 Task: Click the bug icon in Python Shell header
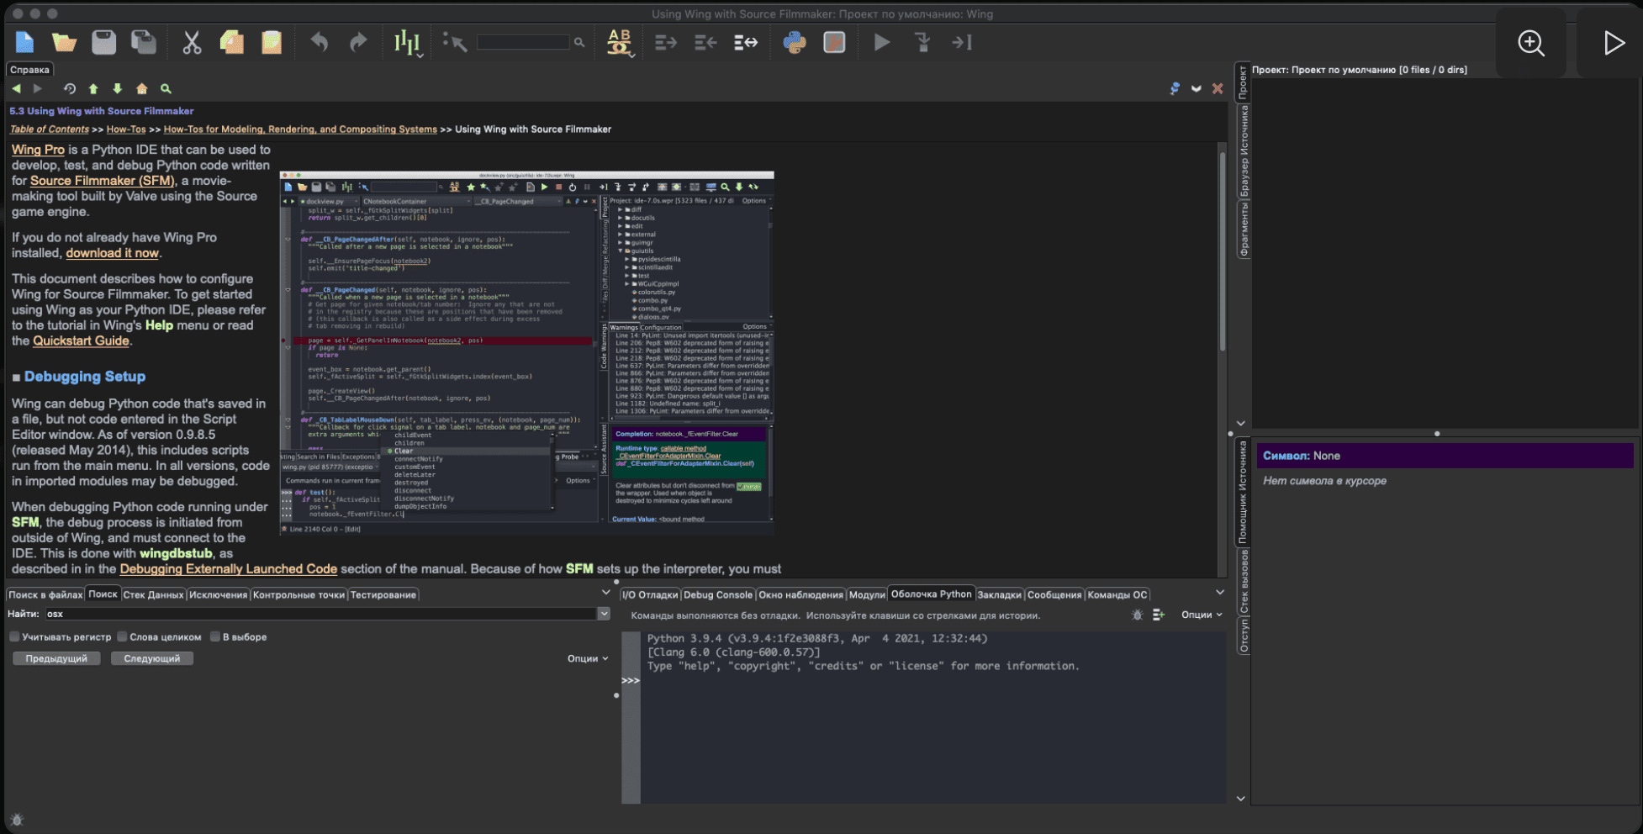[x=1137, y=615]
